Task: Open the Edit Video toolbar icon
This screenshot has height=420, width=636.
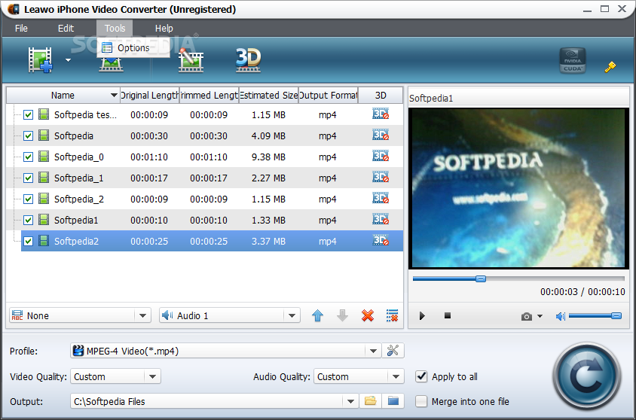Action: click(x=191, y=60)
